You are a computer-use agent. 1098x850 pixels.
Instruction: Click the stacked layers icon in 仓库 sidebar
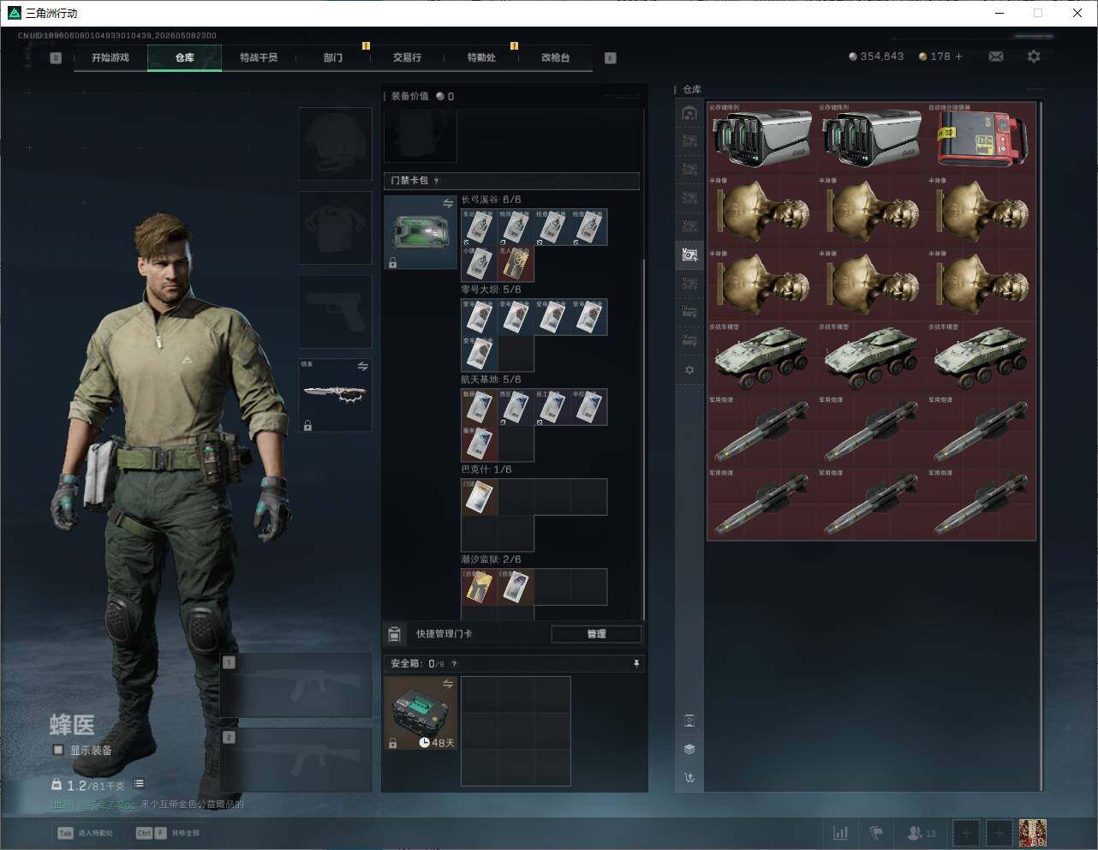coord(689,749)
